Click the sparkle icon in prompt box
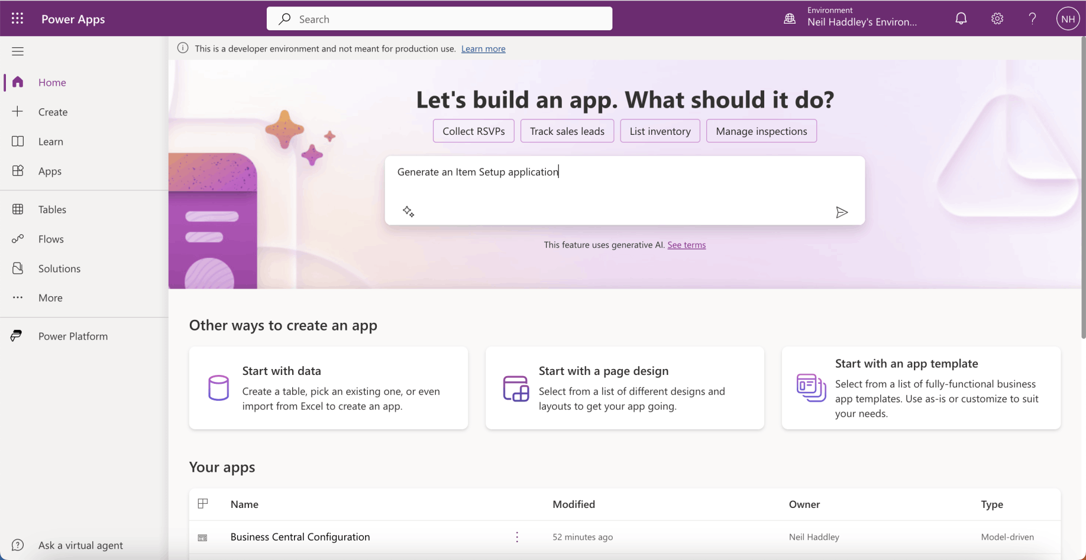Image resolution: width=1086 pixels, height=560 pixels. 408,212
